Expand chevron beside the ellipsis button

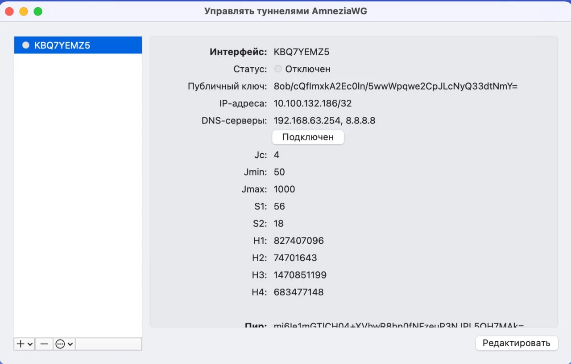(x=70, y=344)
